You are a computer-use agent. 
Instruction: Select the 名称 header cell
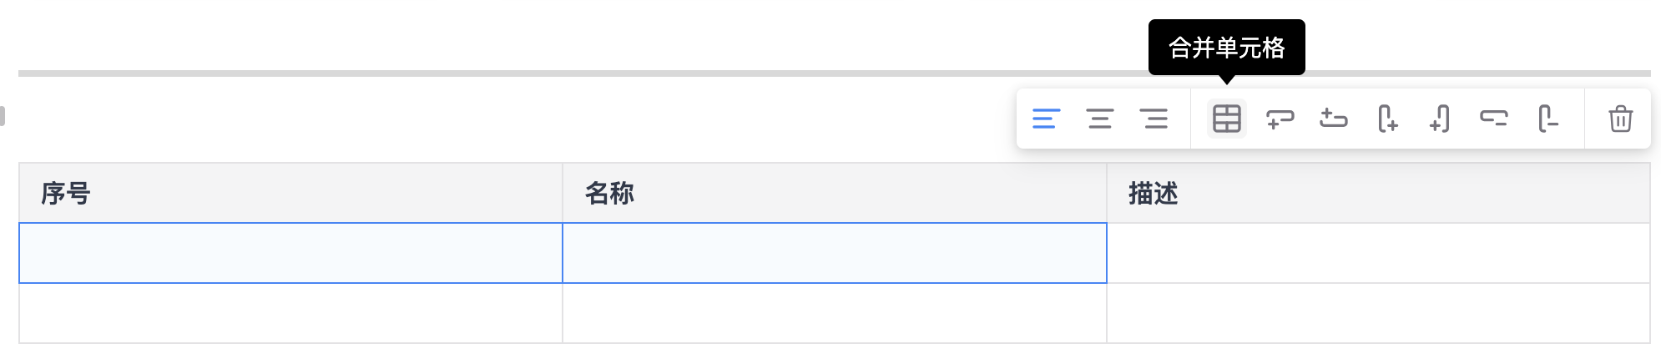coord(834,193)
